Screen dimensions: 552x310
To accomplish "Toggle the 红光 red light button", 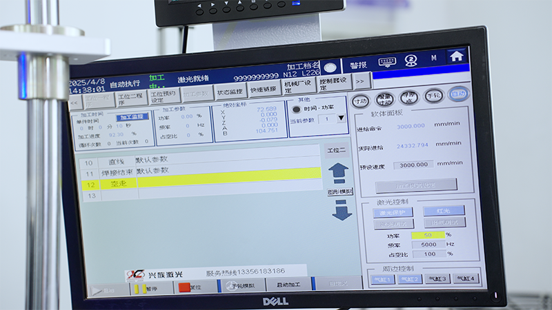I will [444, 211].
